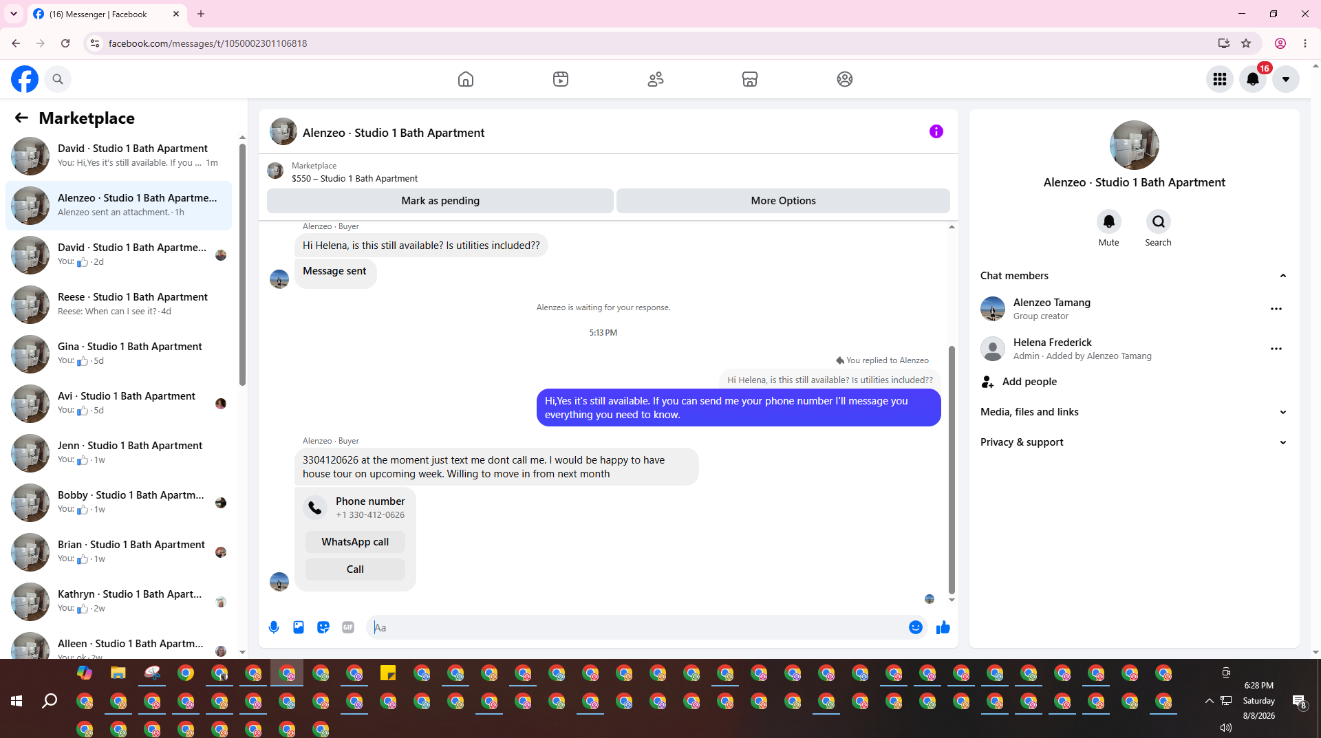This screenshot has width=1321, height=738.
Task: Open the Windows notification center
Action: (x=1299, y=702)
